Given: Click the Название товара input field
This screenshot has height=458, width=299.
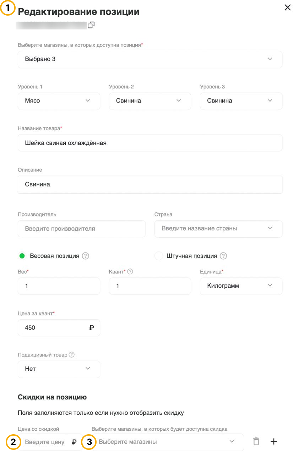Looking at the screenshot, I should 150,143.
